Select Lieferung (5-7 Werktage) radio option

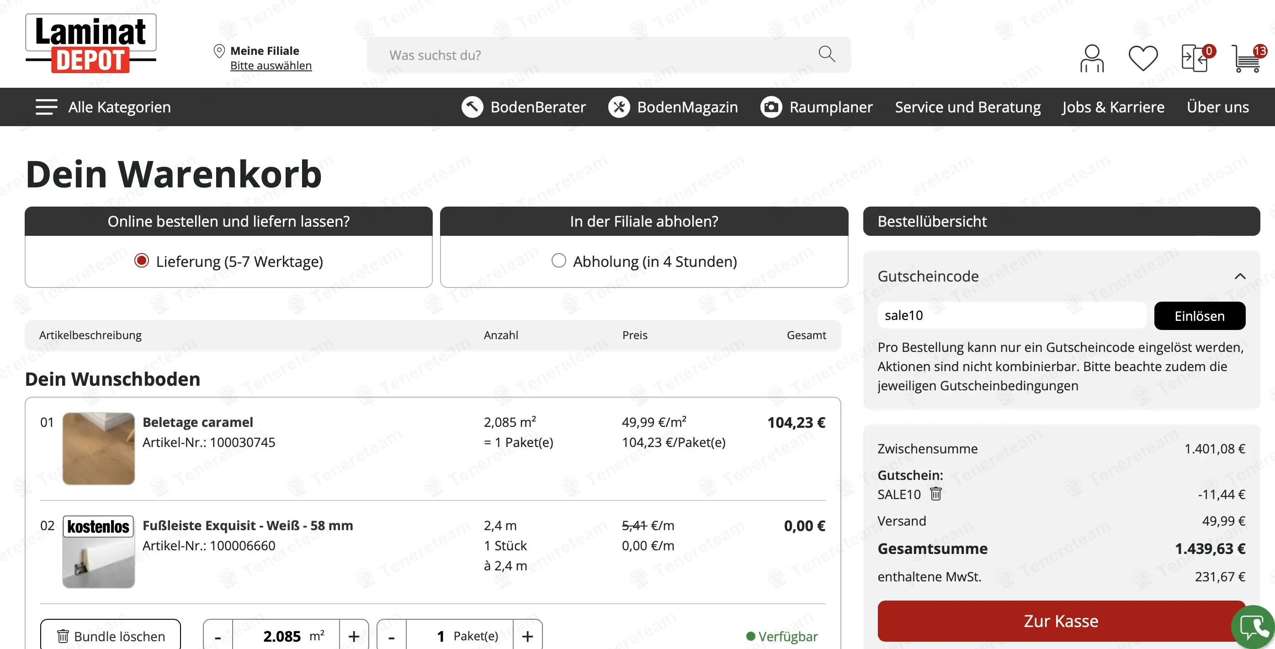[x=142, y=261]
